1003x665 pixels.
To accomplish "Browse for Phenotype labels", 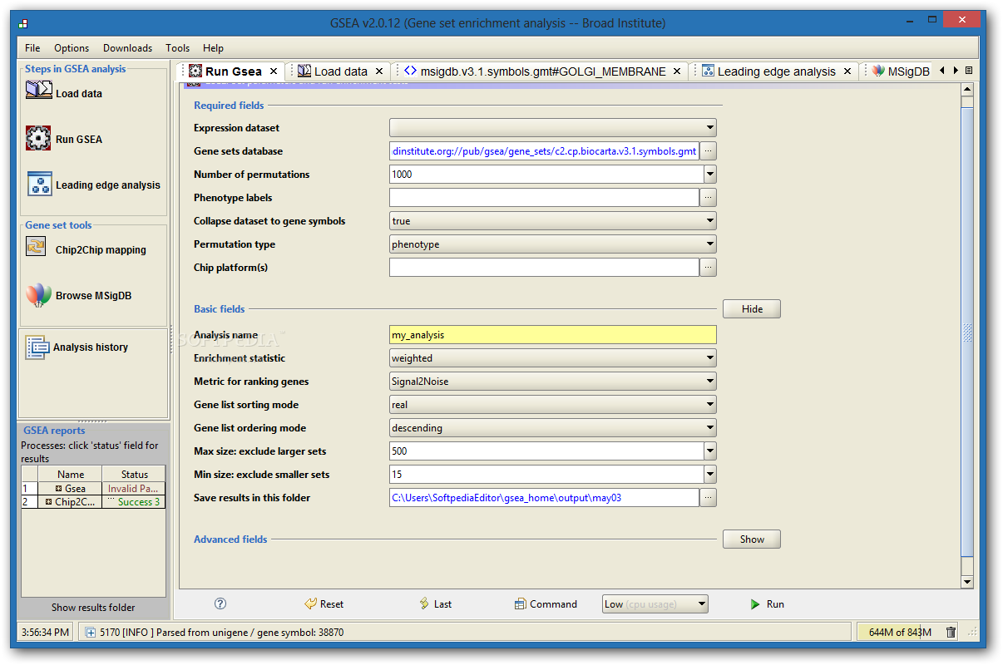I will tap(708, 198).
